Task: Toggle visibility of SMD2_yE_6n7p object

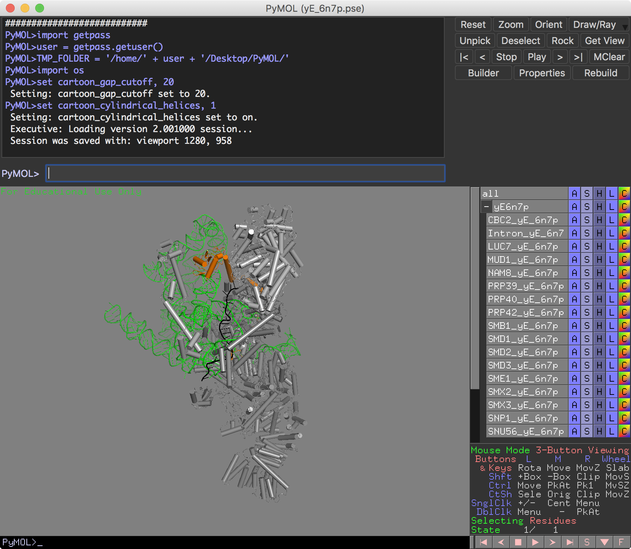Action: pyautogui.click(x=527, y=352)
